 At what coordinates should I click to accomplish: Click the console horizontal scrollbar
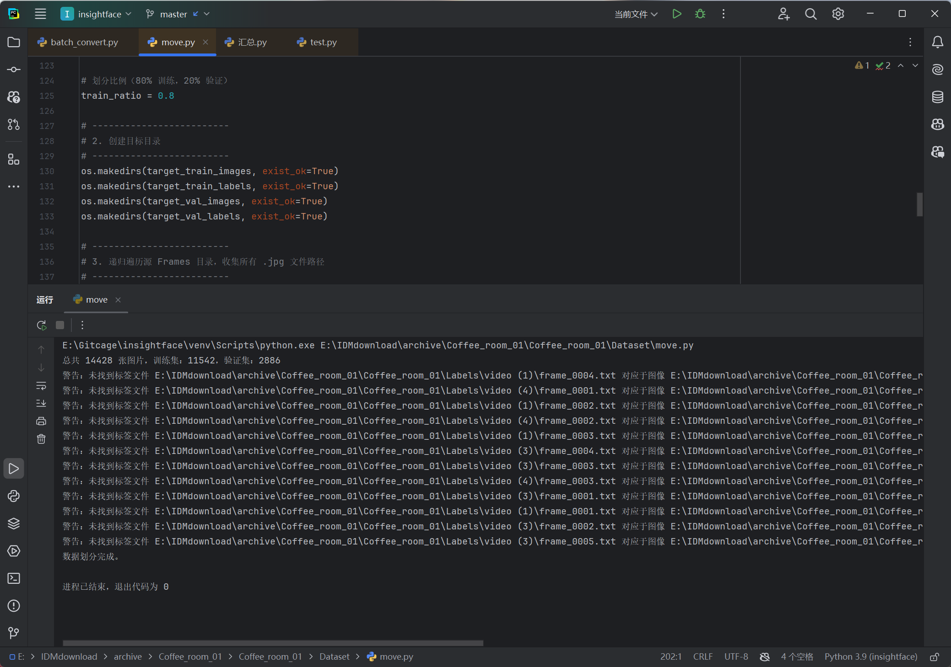(273, 643)
